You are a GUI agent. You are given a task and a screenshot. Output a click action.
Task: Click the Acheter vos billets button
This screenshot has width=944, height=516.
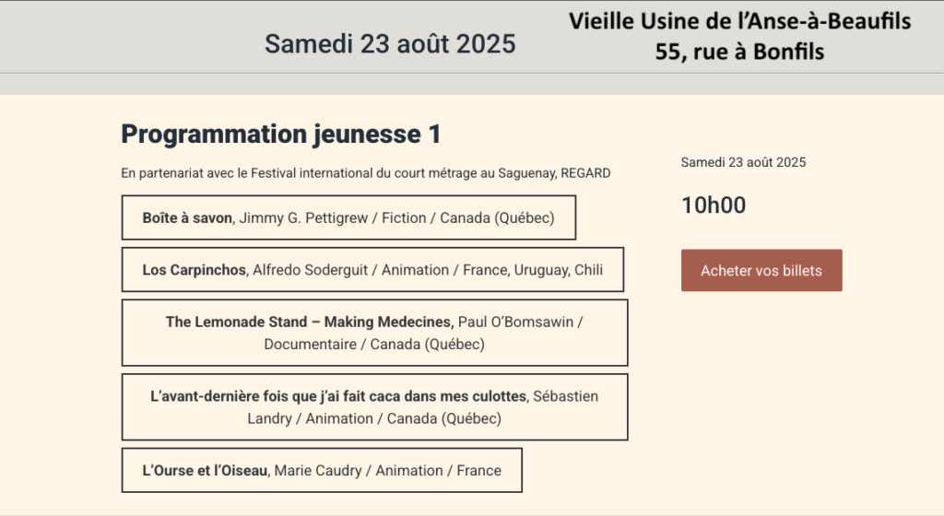761,271
